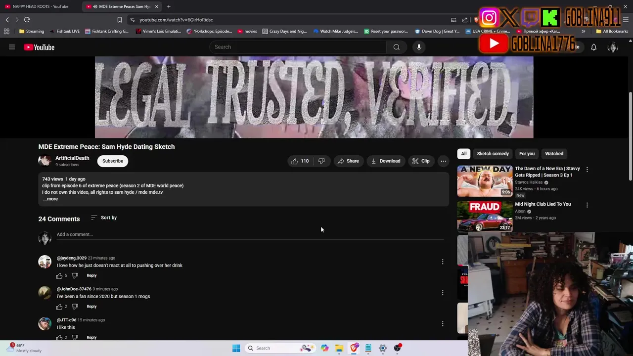Image resolution: width=633 pixels, height=356 pixels.
Task: Go to YouTube home via the logo
Action: point(39,47)
